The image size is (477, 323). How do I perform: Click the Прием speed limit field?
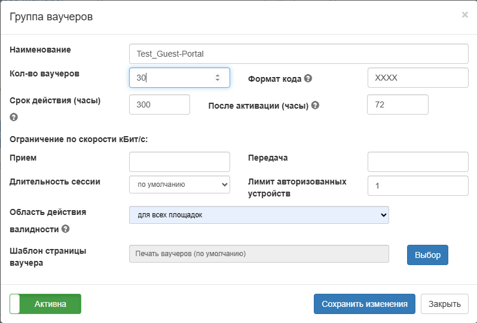[179, 161]
